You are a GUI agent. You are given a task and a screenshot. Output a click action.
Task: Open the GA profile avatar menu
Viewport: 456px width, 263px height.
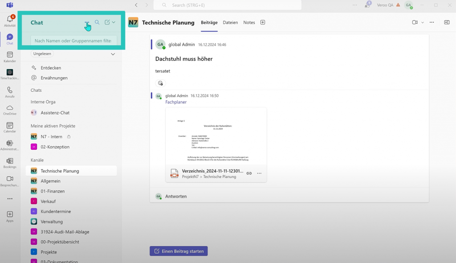[x=409, y=5]
